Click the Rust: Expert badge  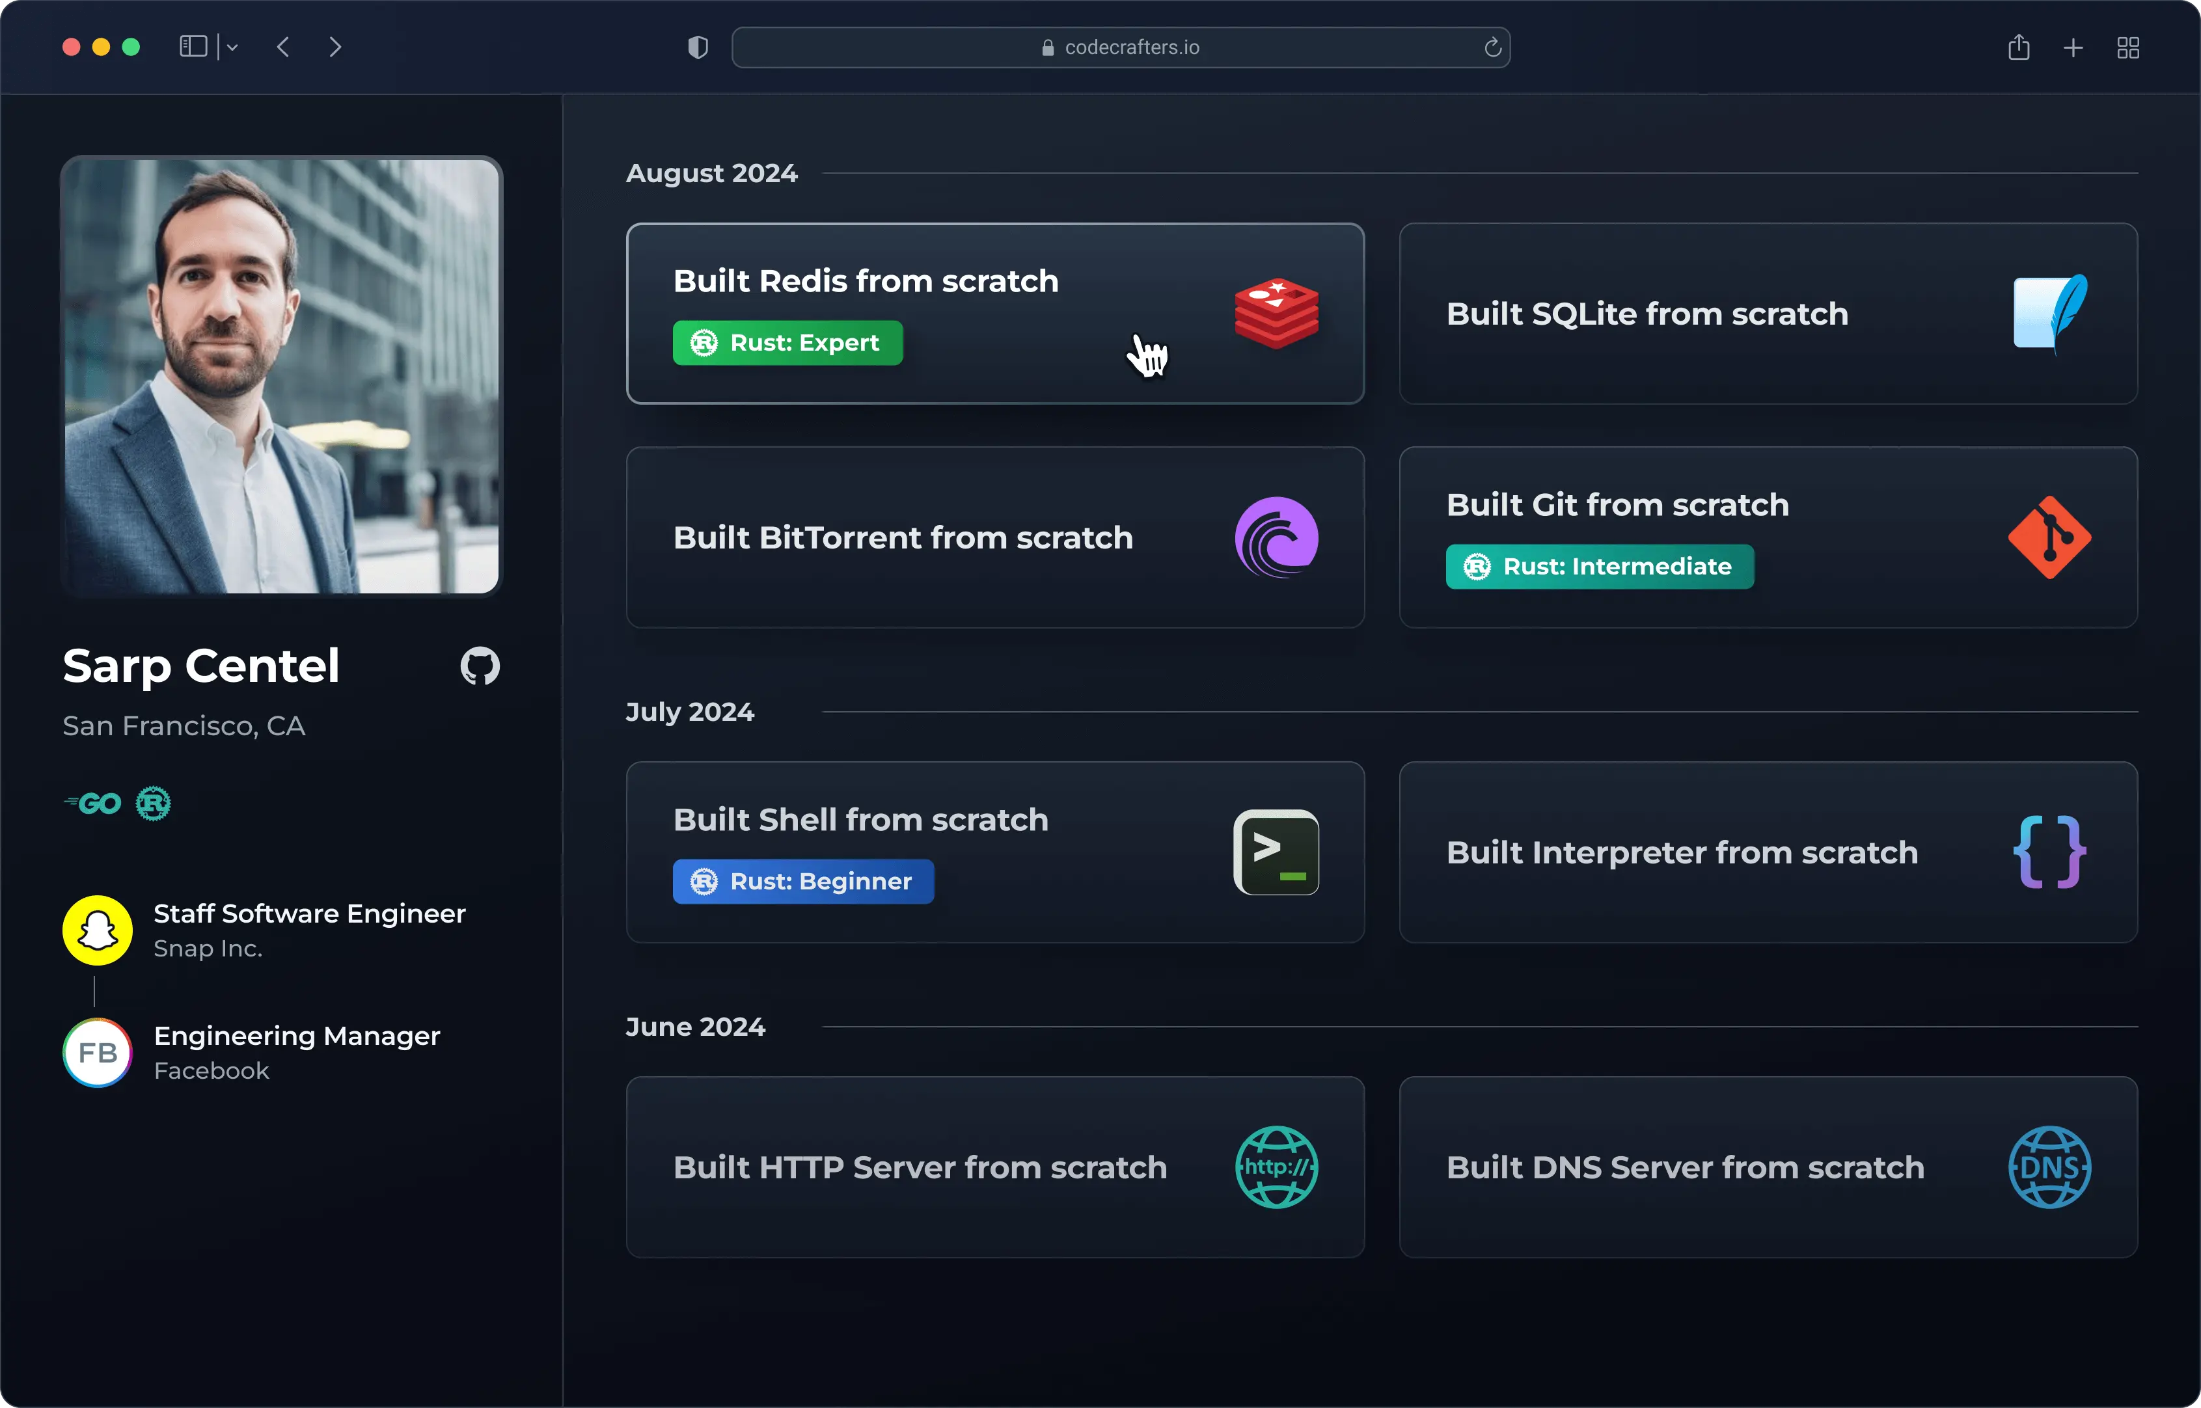click(x=787, y=342)
